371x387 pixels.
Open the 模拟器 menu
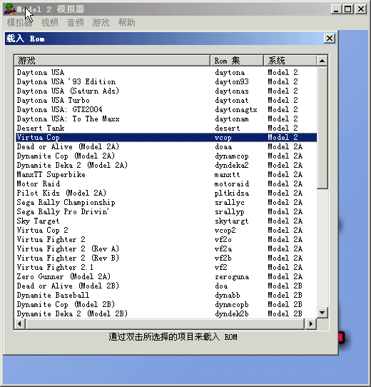(x=19, y=23)
